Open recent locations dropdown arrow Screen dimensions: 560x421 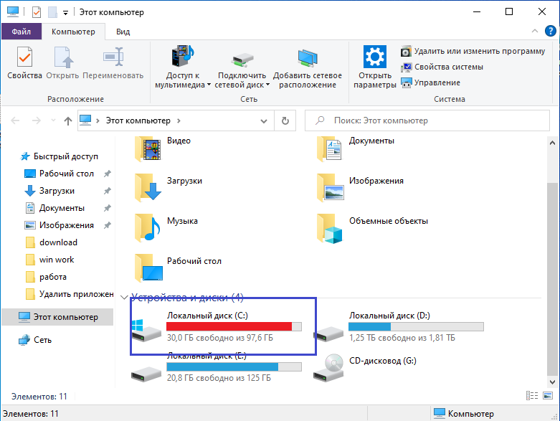click(x=53, y=120)
